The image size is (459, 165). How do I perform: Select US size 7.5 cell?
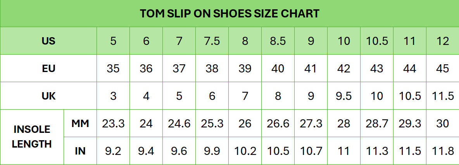click(x=212, y=41)
